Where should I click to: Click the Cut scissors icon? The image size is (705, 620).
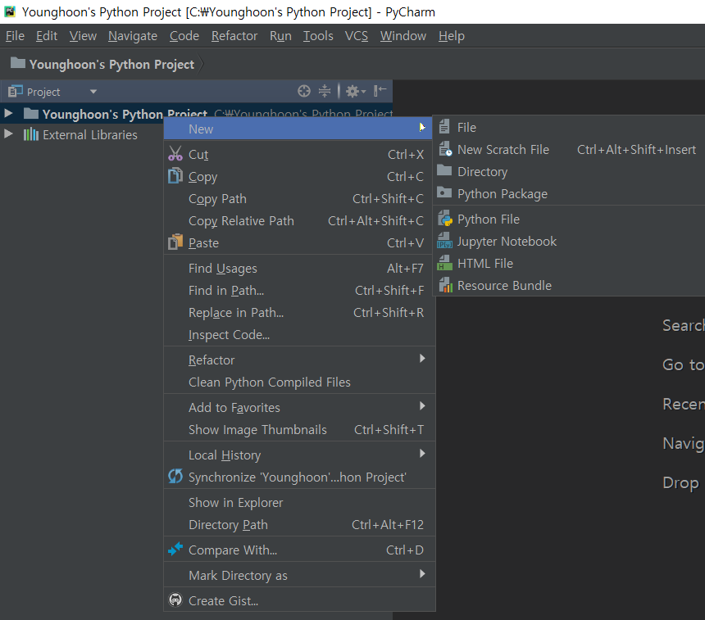175,154
